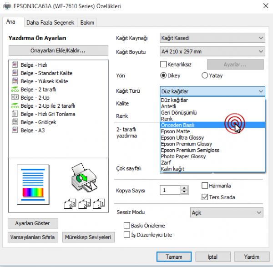Click the Varsayılanları Sıfırla button
This screenshot has height=267, width=273.
33,237
